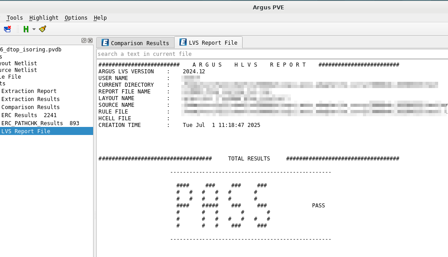Click the Comparison Results tab icon
This screenshot has width=448, height=257.
[105, 43]
